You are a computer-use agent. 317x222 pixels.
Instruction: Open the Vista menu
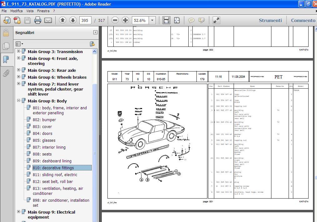(30, 11)
